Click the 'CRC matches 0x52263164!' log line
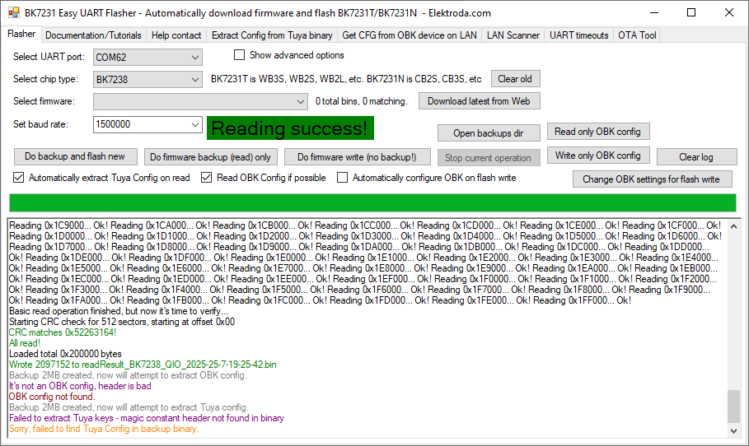Screen dimensions: 749x446 pyautogui.click(x=63, y=332)
